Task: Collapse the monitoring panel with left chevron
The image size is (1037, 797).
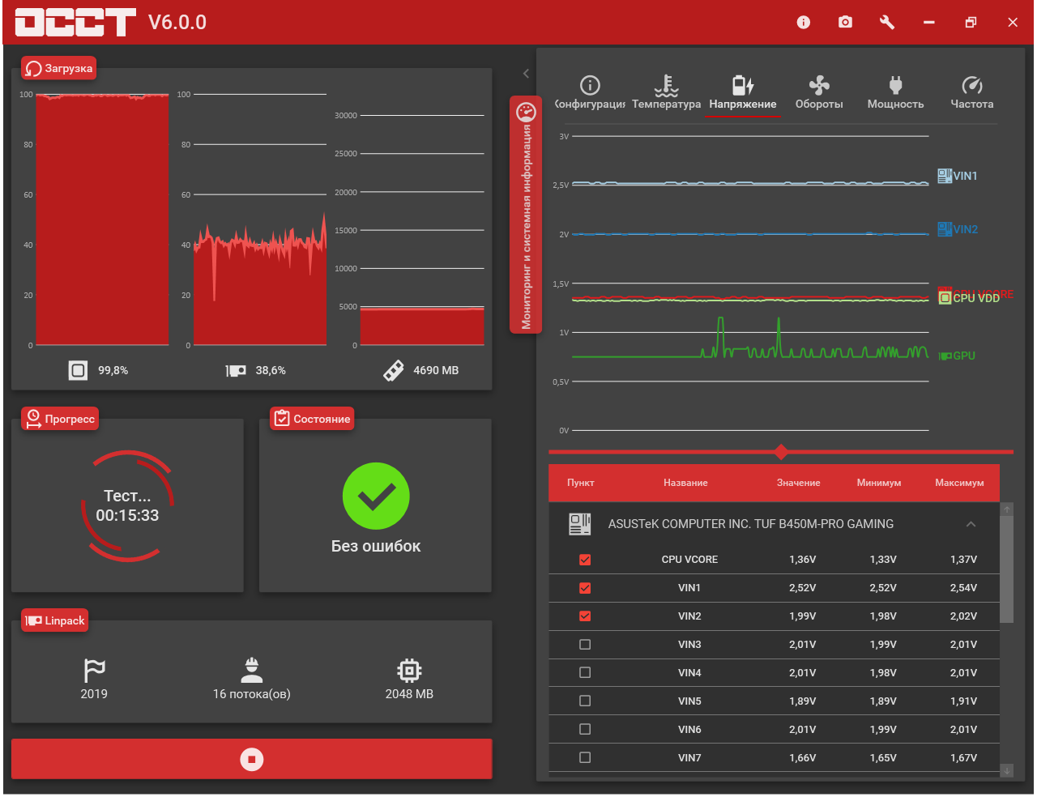Action: click(526, 74)
